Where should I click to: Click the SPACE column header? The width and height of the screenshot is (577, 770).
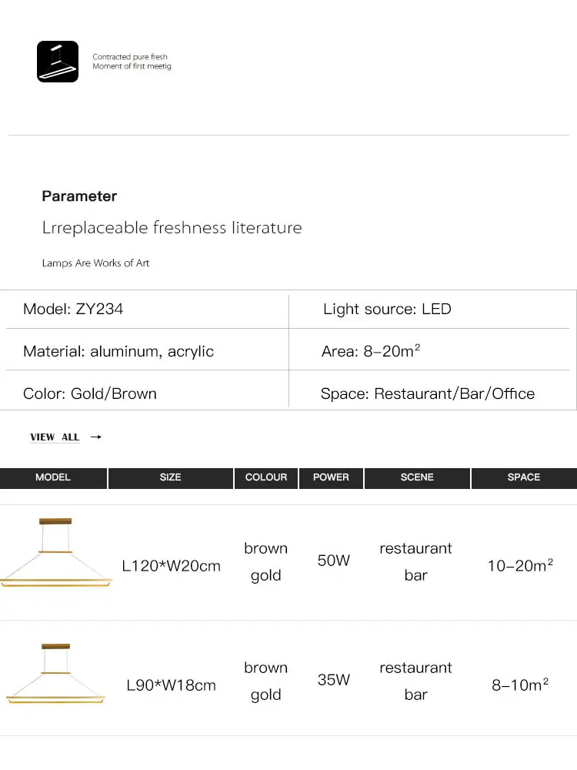pyautogui.click(x=524, y=477)
